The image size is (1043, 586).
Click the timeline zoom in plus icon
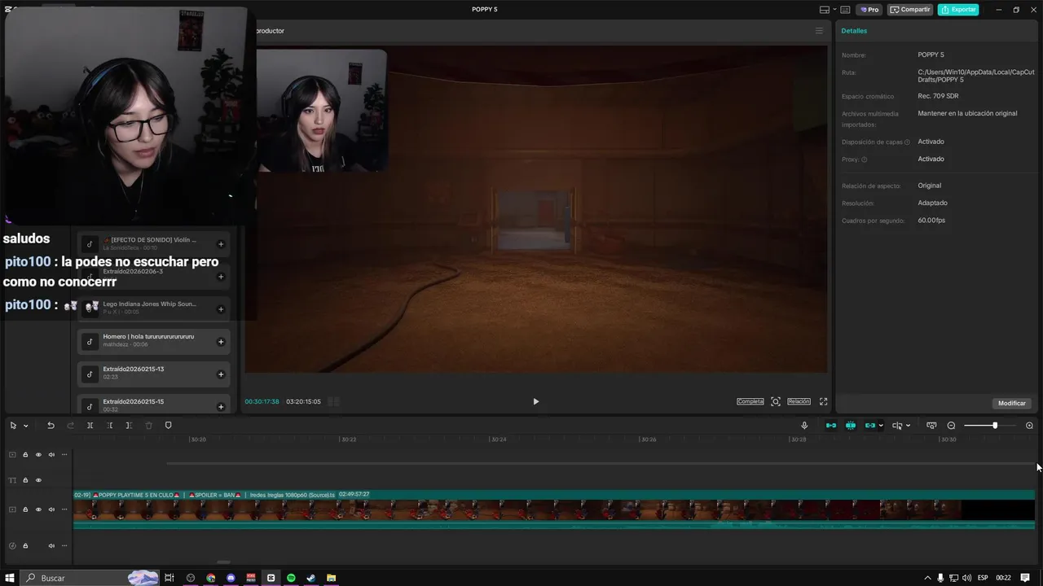tap(1029, 426)
